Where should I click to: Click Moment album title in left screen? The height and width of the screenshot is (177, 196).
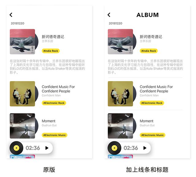(48, 121)
